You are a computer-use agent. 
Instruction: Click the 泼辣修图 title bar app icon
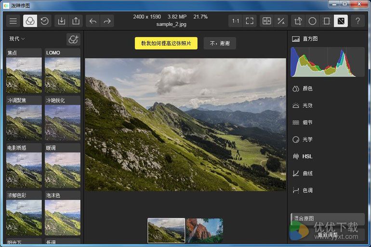(x=6, y=5)
